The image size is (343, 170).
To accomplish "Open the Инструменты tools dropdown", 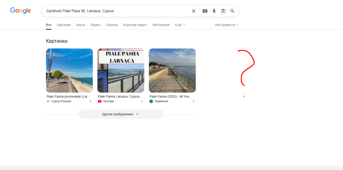I will coord(226,25).
